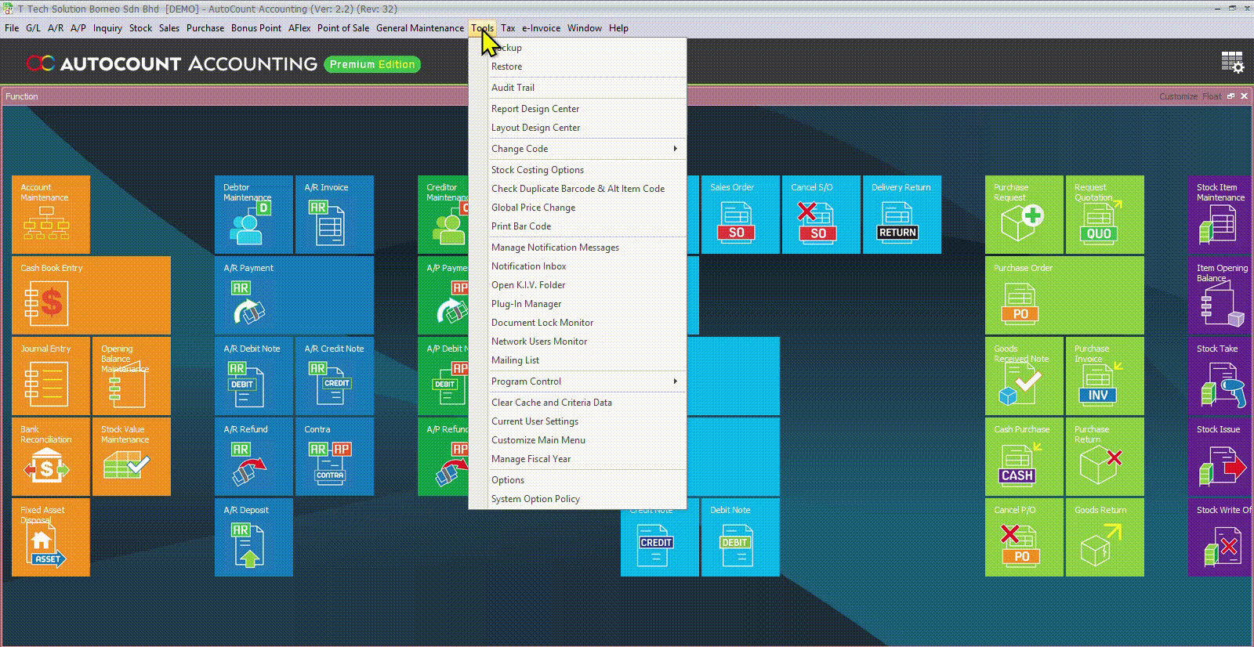Open the Bank Reconciliation tile
Screen dimensions: 1254x647
pyautogui.click(x=51, y=457)
